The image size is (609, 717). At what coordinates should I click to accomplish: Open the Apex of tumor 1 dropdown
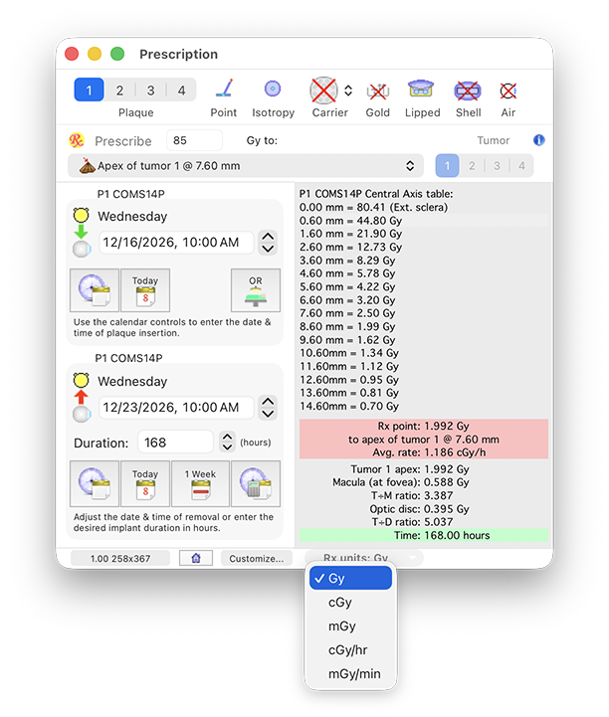coord(246,165)
